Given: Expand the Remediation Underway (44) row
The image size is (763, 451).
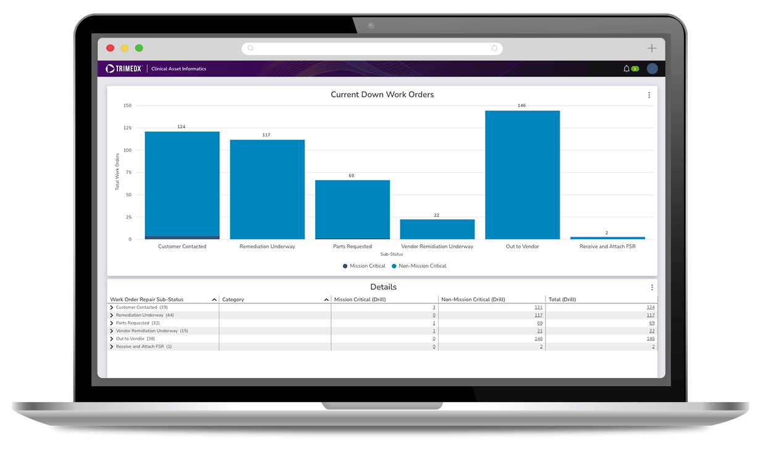Looking at the screenshot, I should coord(112,315).
